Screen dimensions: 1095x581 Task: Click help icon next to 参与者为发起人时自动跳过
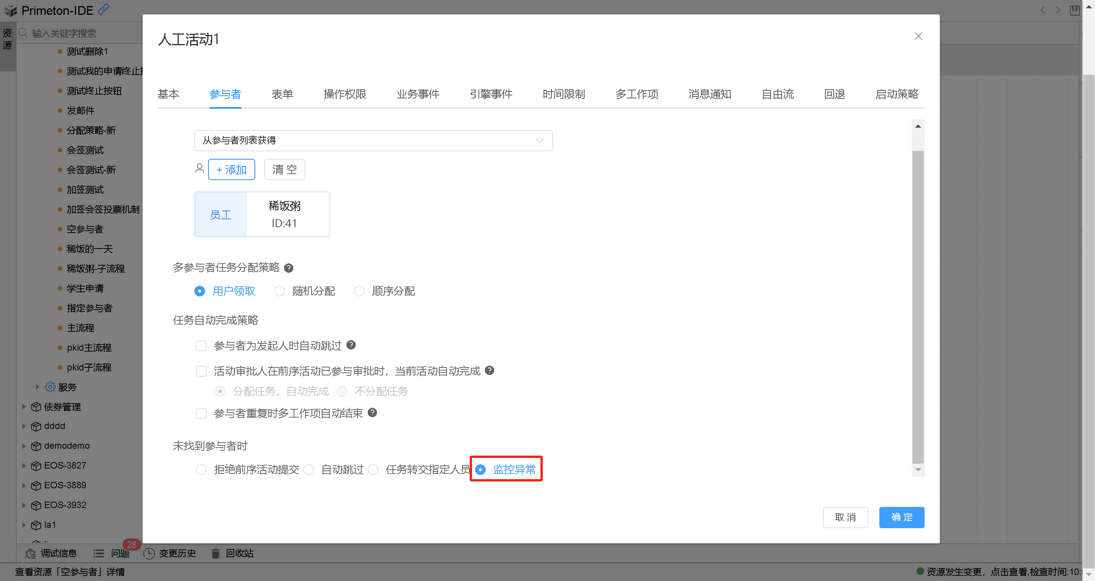pos(351,345)
